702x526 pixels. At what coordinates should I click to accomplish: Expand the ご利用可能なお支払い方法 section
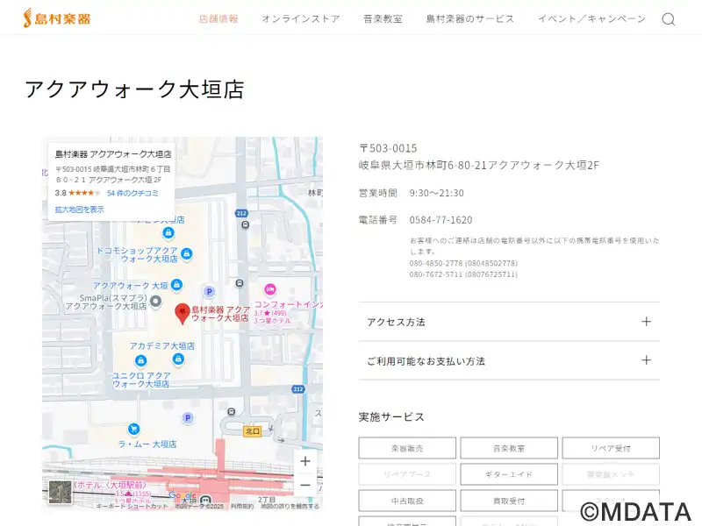[x=509, y=360]
